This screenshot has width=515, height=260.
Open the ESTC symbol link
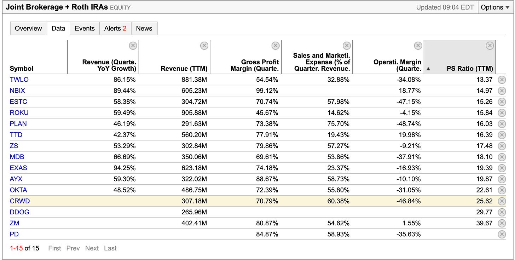(x=18, y=102)
